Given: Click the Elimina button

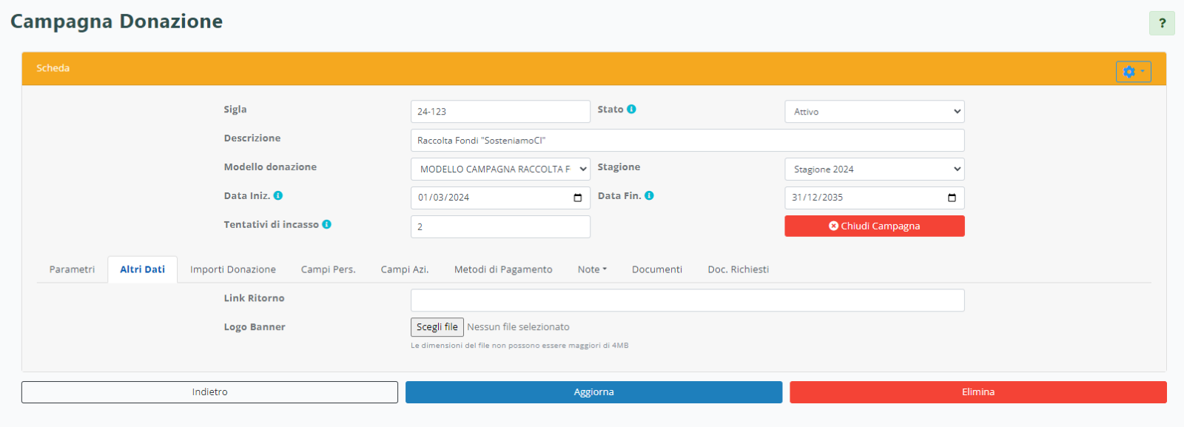Looking at the screenshot, I should [x=978, y=392].
